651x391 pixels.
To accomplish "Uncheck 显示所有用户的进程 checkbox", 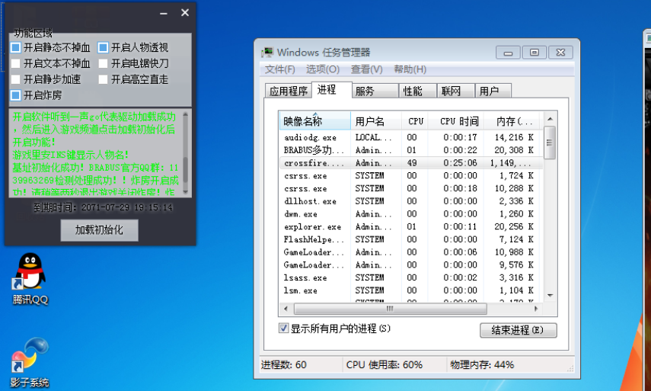I will [x=283, y=329].
